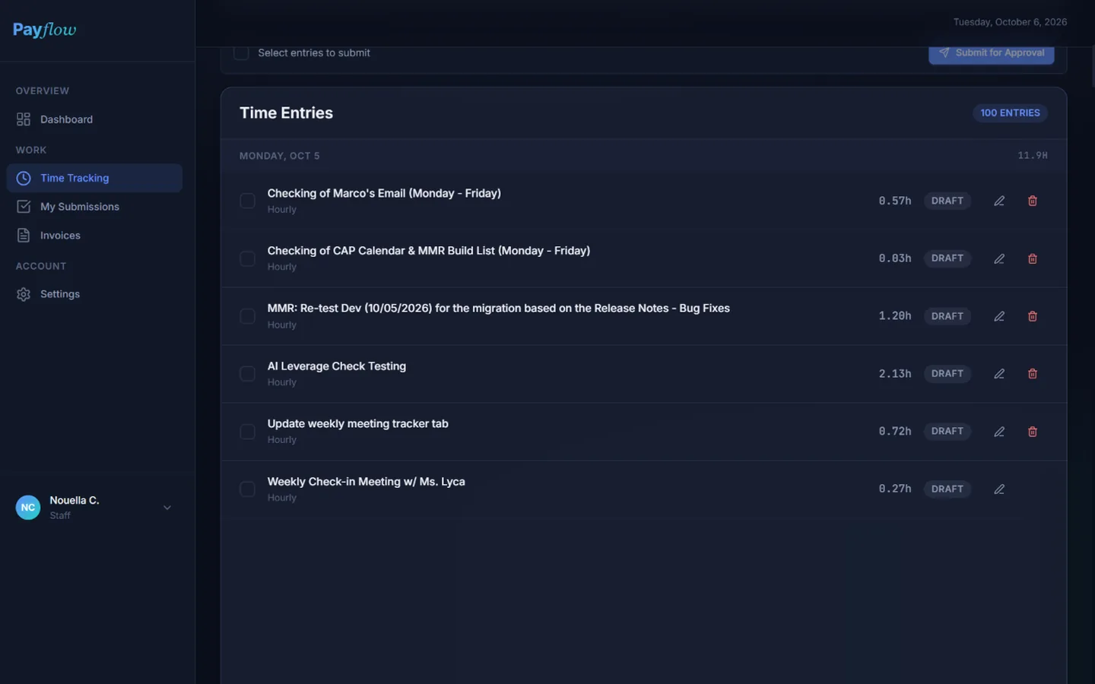Edit the MMR Re-test Dev entry
This screenshot has height=684, width=1095.
[999, 316]
